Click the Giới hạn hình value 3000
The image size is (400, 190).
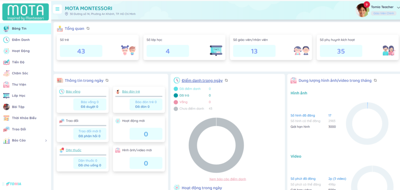(x=332, y=126)
